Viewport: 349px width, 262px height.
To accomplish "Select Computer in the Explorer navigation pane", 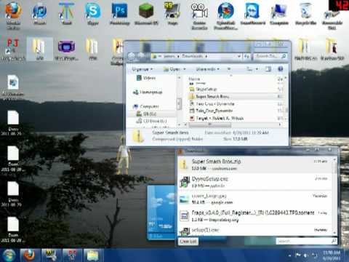I will click(146, 106).
